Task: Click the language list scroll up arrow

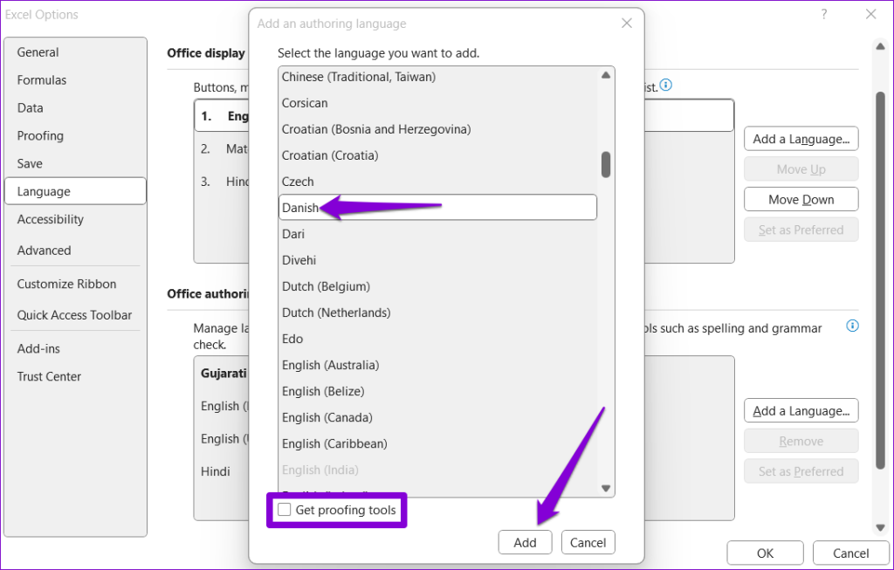Action: point(606,75)
